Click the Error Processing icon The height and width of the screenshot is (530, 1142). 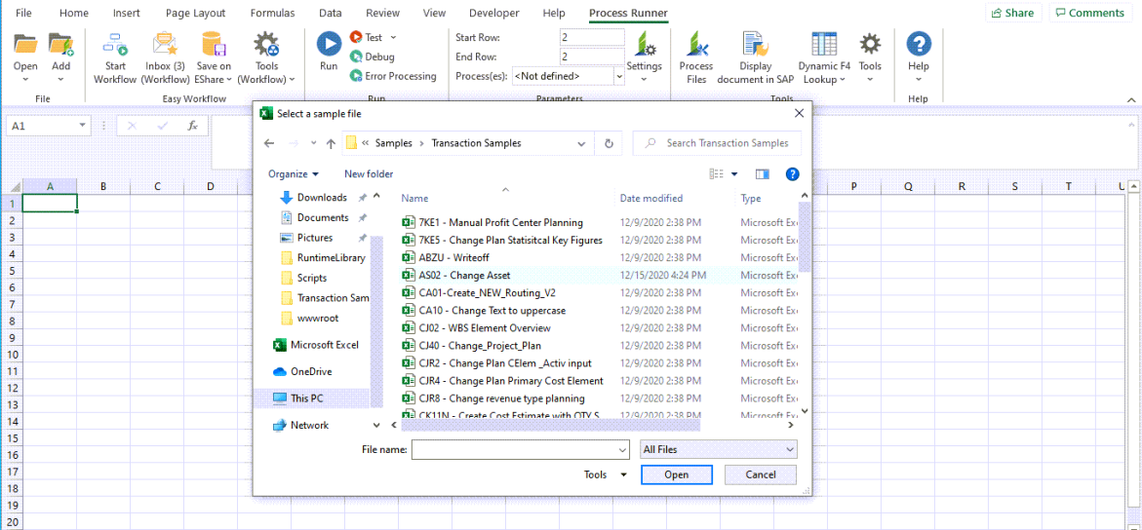(x=357, y=76)
